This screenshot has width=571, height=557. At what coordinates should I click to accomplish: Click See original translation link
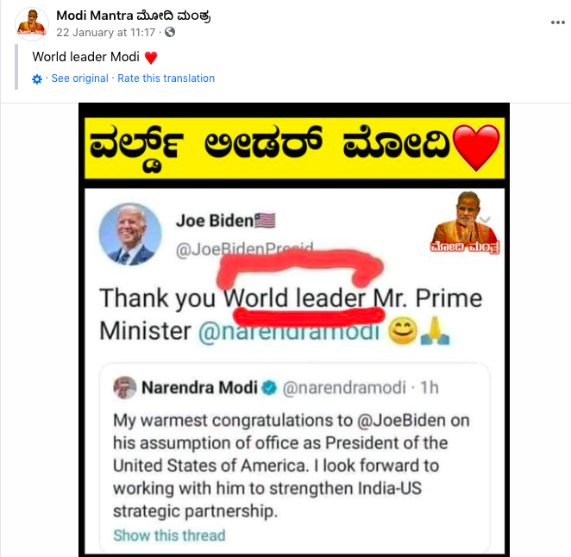click(x=79, y=78)
